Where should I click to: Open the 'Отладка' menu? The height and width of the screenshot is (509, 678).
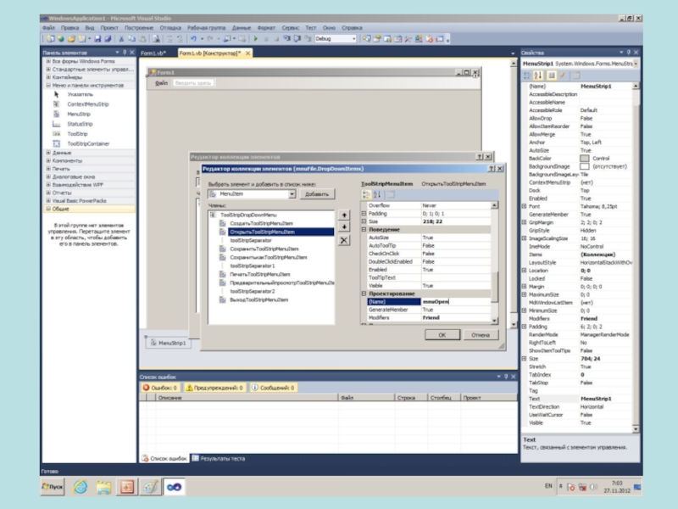170,27
